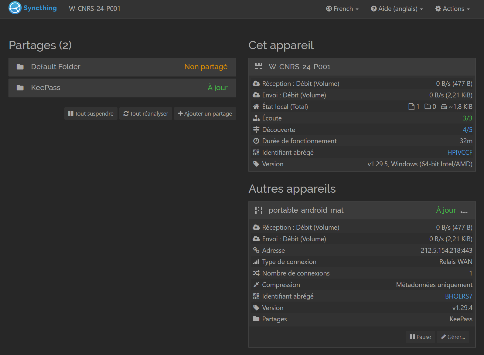The width and height of the screenshot is (484, 355).
Task: Open Gérer... for portable_android_mat
Action: click(453, 337)
